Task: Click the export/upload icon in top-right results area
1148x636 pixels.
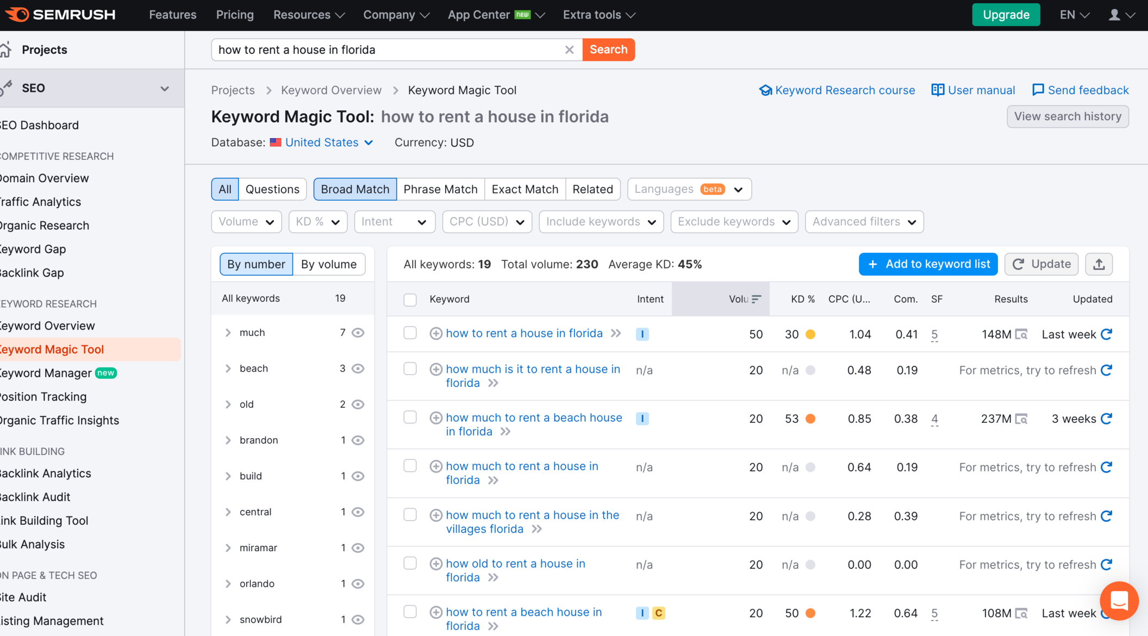Action: (x=1100, y=264)
